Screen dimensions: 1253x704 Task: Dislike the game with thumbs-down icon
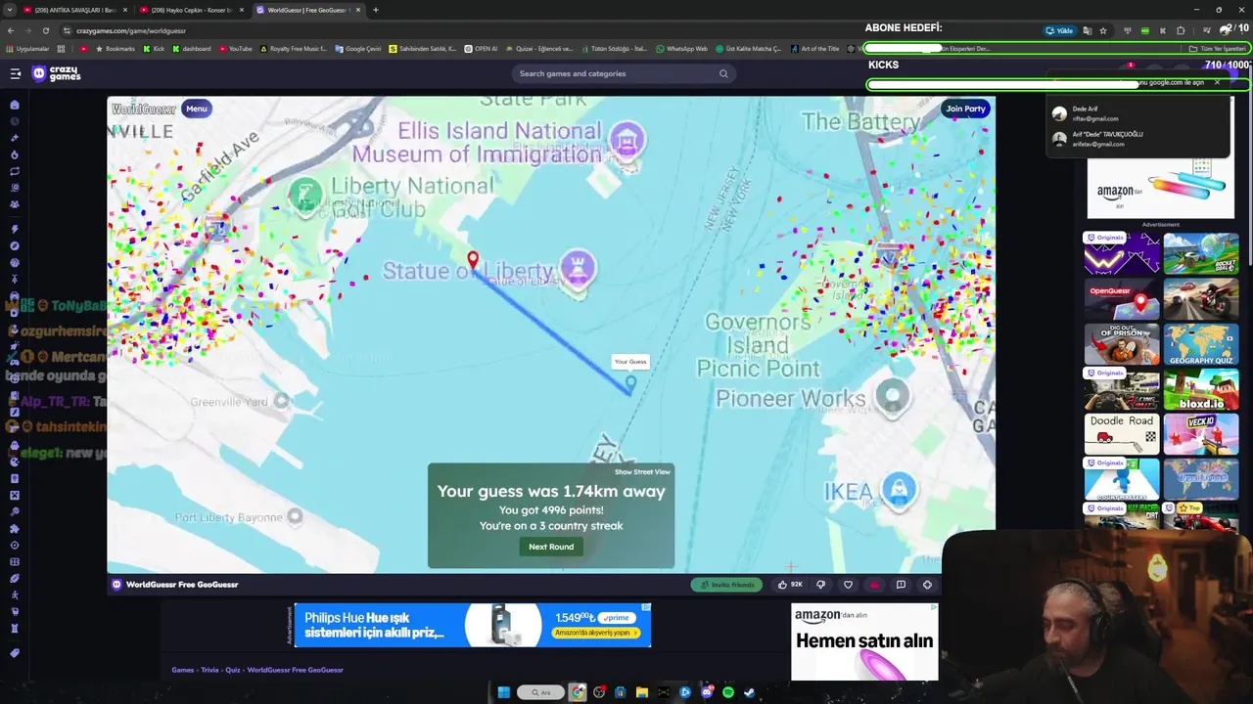click(x=821, y=585)
